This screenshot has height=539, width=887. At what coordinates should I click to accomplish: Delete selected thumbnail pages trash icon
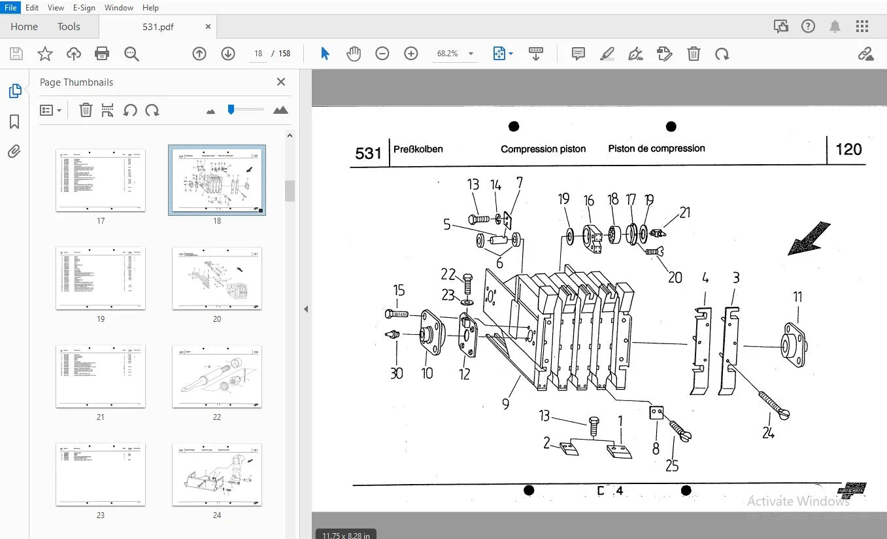point(86,110)
